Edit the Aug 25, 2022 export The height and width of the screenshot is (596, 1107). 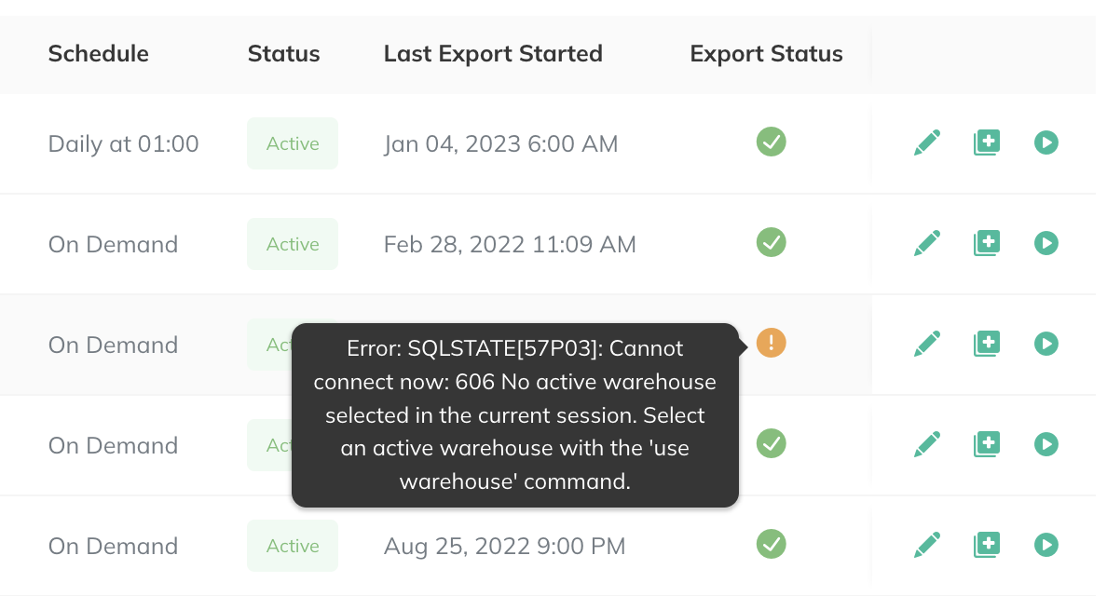point(927,545)
